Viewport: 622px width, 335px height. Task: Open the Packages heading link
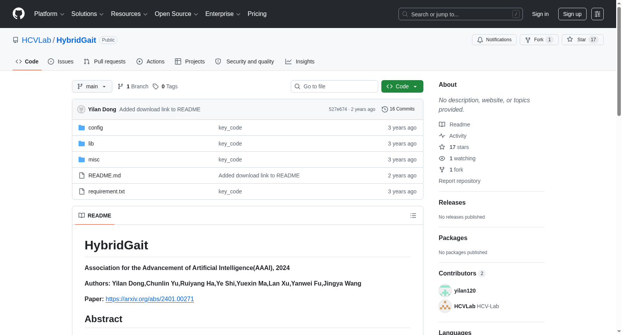point(453,238)
